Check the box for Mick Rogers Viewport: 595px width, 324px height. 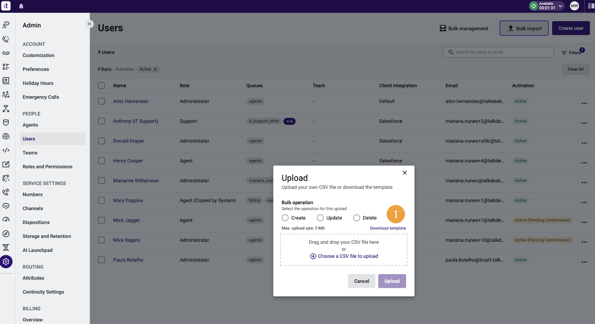(x=101, y=240)
